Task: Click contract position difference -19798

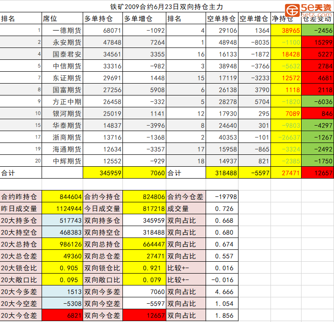Action: tap(222, 196)
